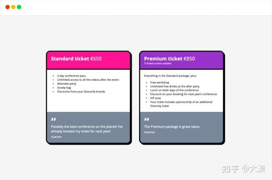Select the Premium ticket €850 heading
The height and width of the screenshot is (180, 272).
coord(170,59)
